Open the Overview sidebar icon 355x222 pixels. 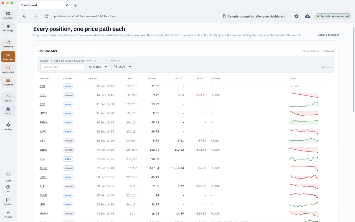tap(8, 15)
